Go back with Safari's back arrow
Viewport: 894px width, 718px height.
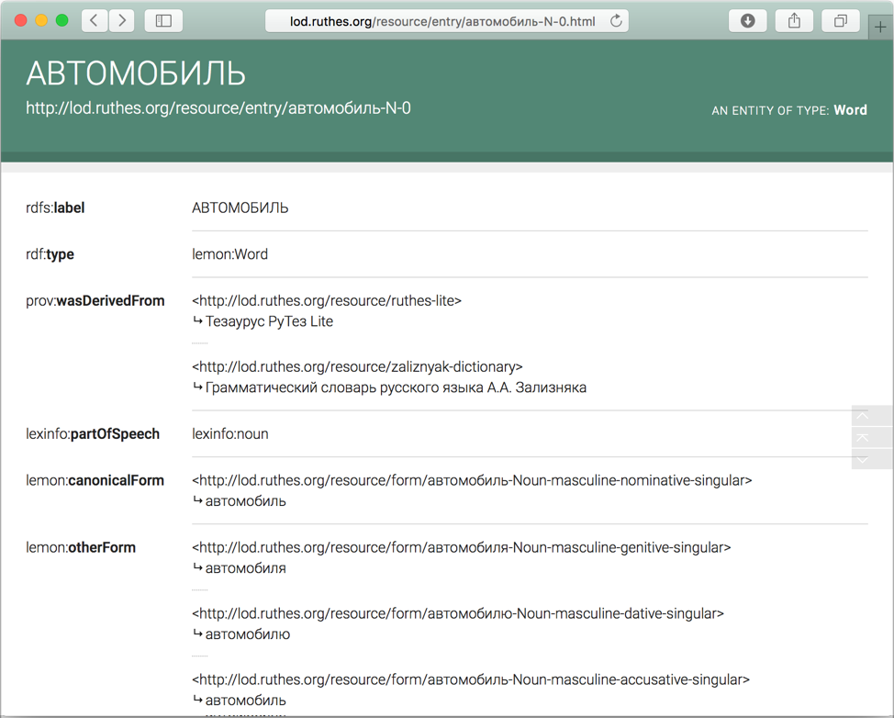(x=94, y=21)
